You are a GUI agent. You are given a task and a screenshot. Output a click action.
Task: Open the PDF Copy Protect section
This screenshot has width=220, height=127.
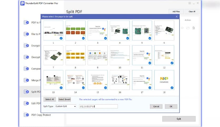(x=41, y=115)
